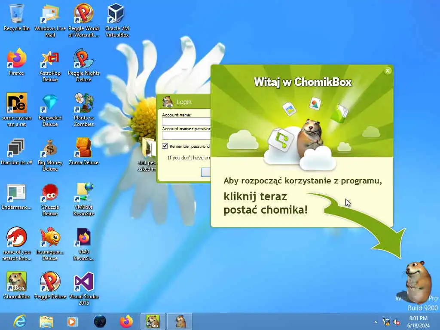Click the hamster character on the desktop
The width and height of the screenshot is (440, 330).
tap(418, 282)
